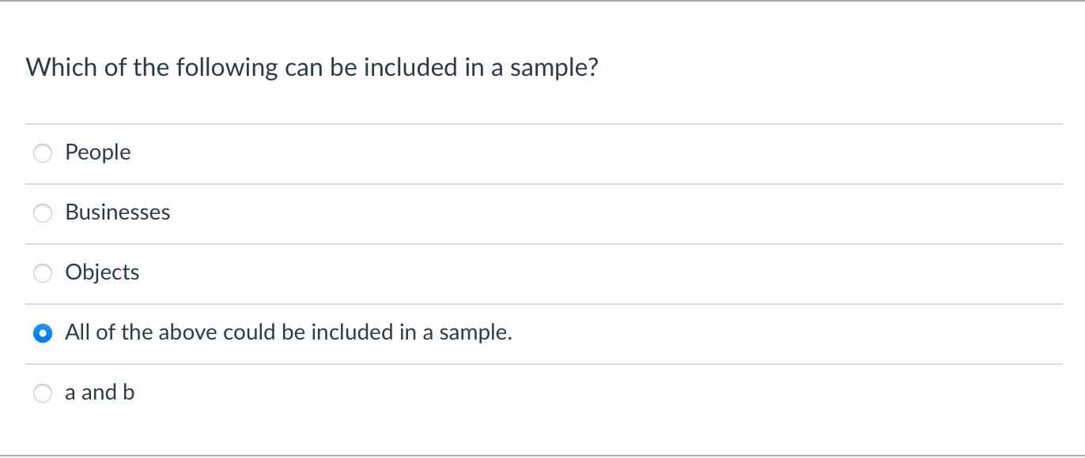
Task: Click "sample." at end of fourth answer
Action: (x=475, y=332)
